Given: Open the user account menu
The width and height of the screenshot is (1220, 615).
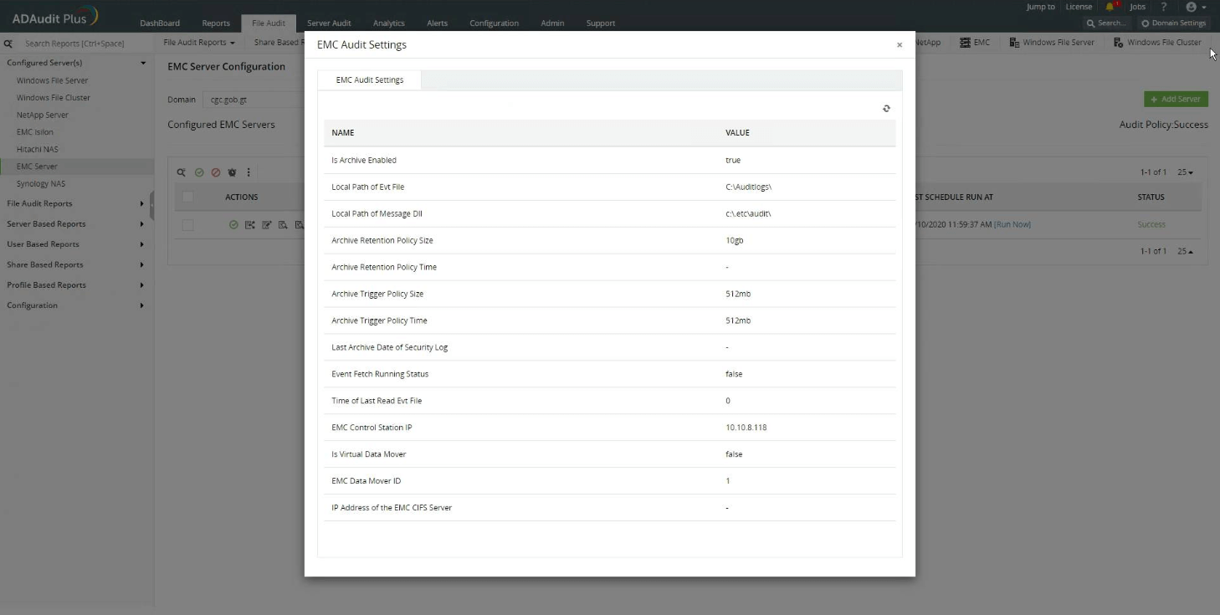Looking at the screenshot, I should tap(1196, 7).
